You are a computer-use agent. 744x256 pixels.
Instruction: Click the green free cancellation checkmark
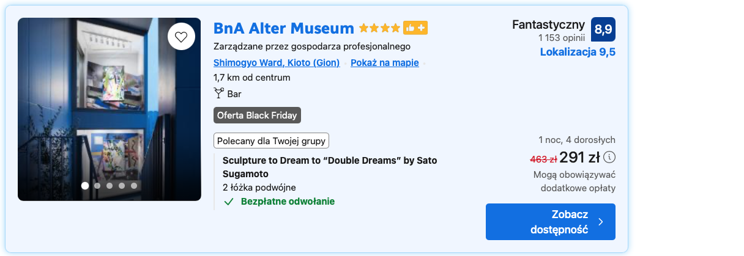tap(229, 202)
